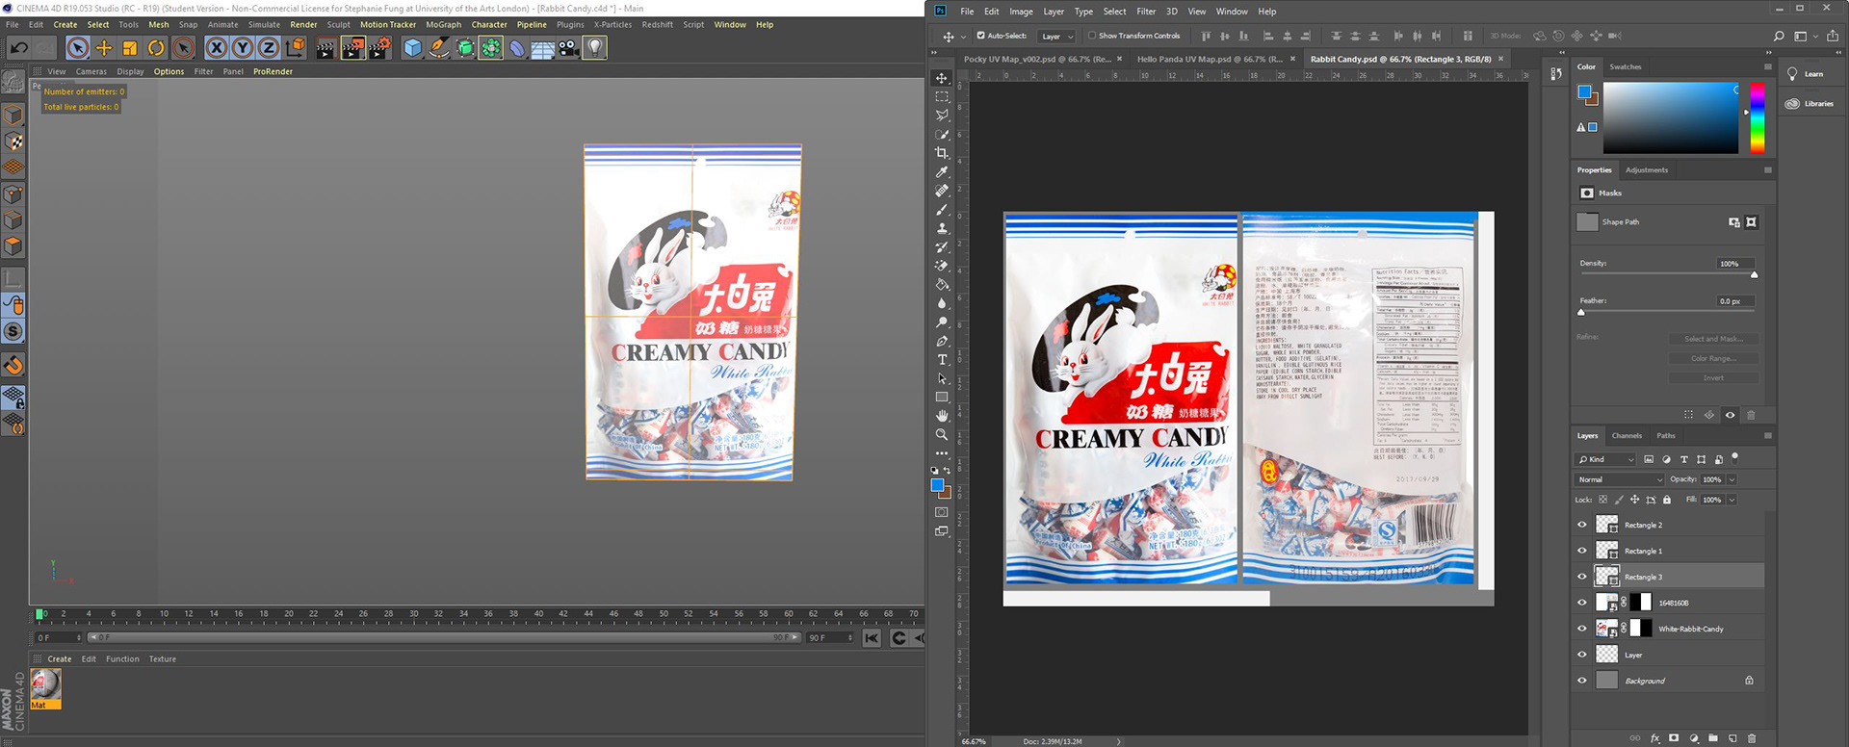Add a Camera object in Cinema 4D
Screen dimensions: 1849x747
tap(569, 47)
